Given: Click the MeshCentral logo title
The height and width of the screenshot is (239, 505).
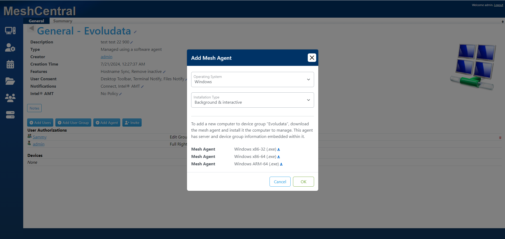Looking at the screenshot, I should (40, 11).
